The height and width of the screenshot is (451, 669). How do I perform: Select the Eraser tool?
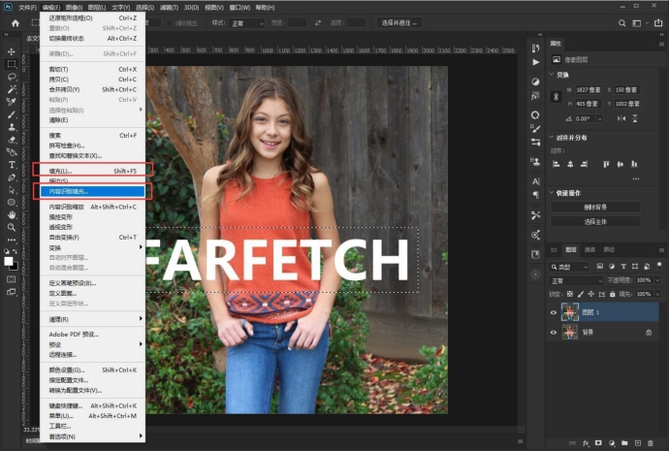12,140
